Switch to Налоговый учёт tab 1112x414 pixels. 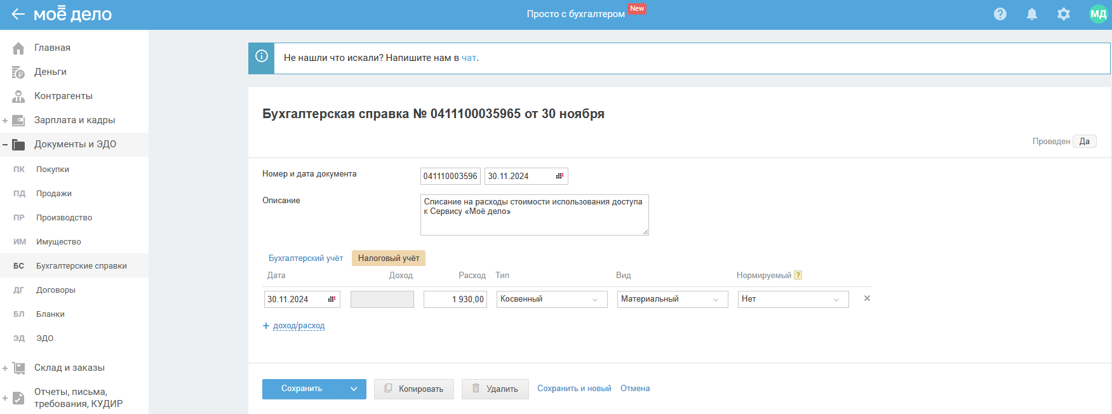(389, 258)
